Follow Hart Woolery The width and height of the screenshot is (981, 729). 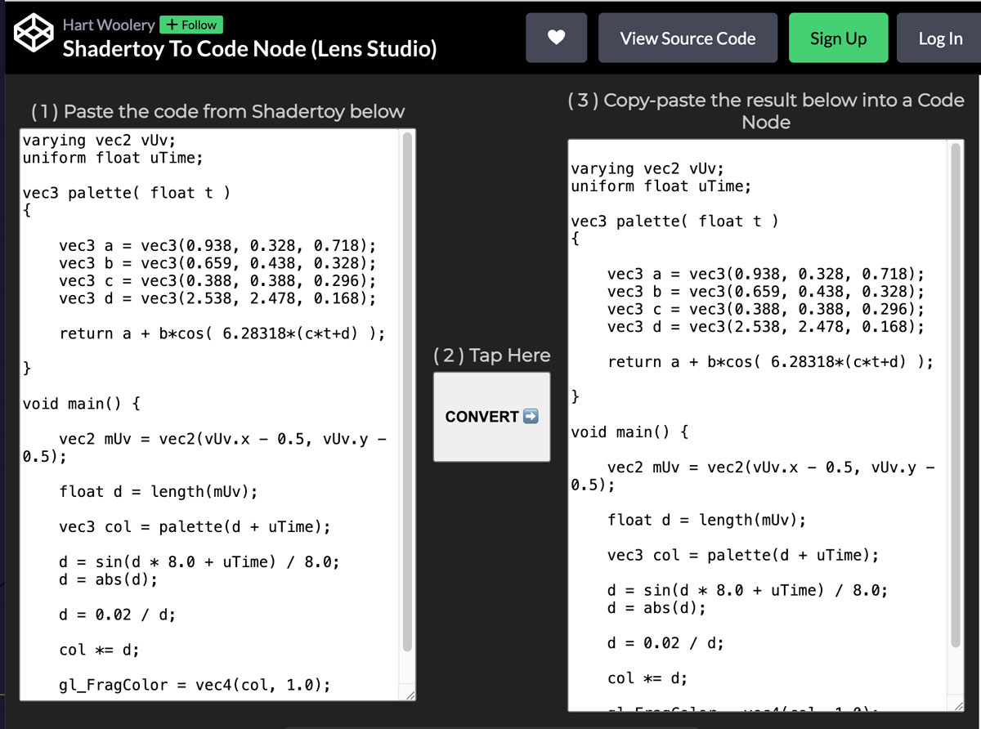(191, 25)
